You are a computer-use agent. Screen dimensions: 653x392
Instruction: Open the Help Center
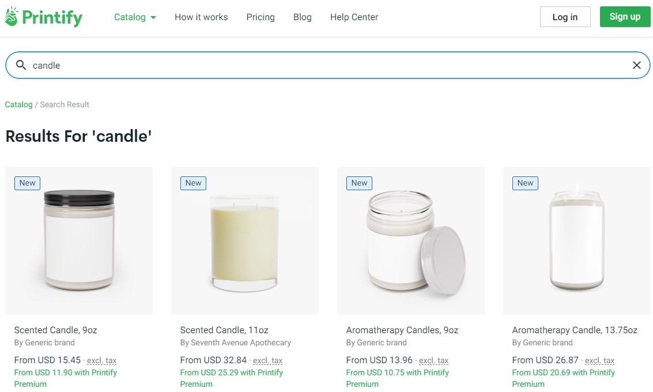pos(354,17)
